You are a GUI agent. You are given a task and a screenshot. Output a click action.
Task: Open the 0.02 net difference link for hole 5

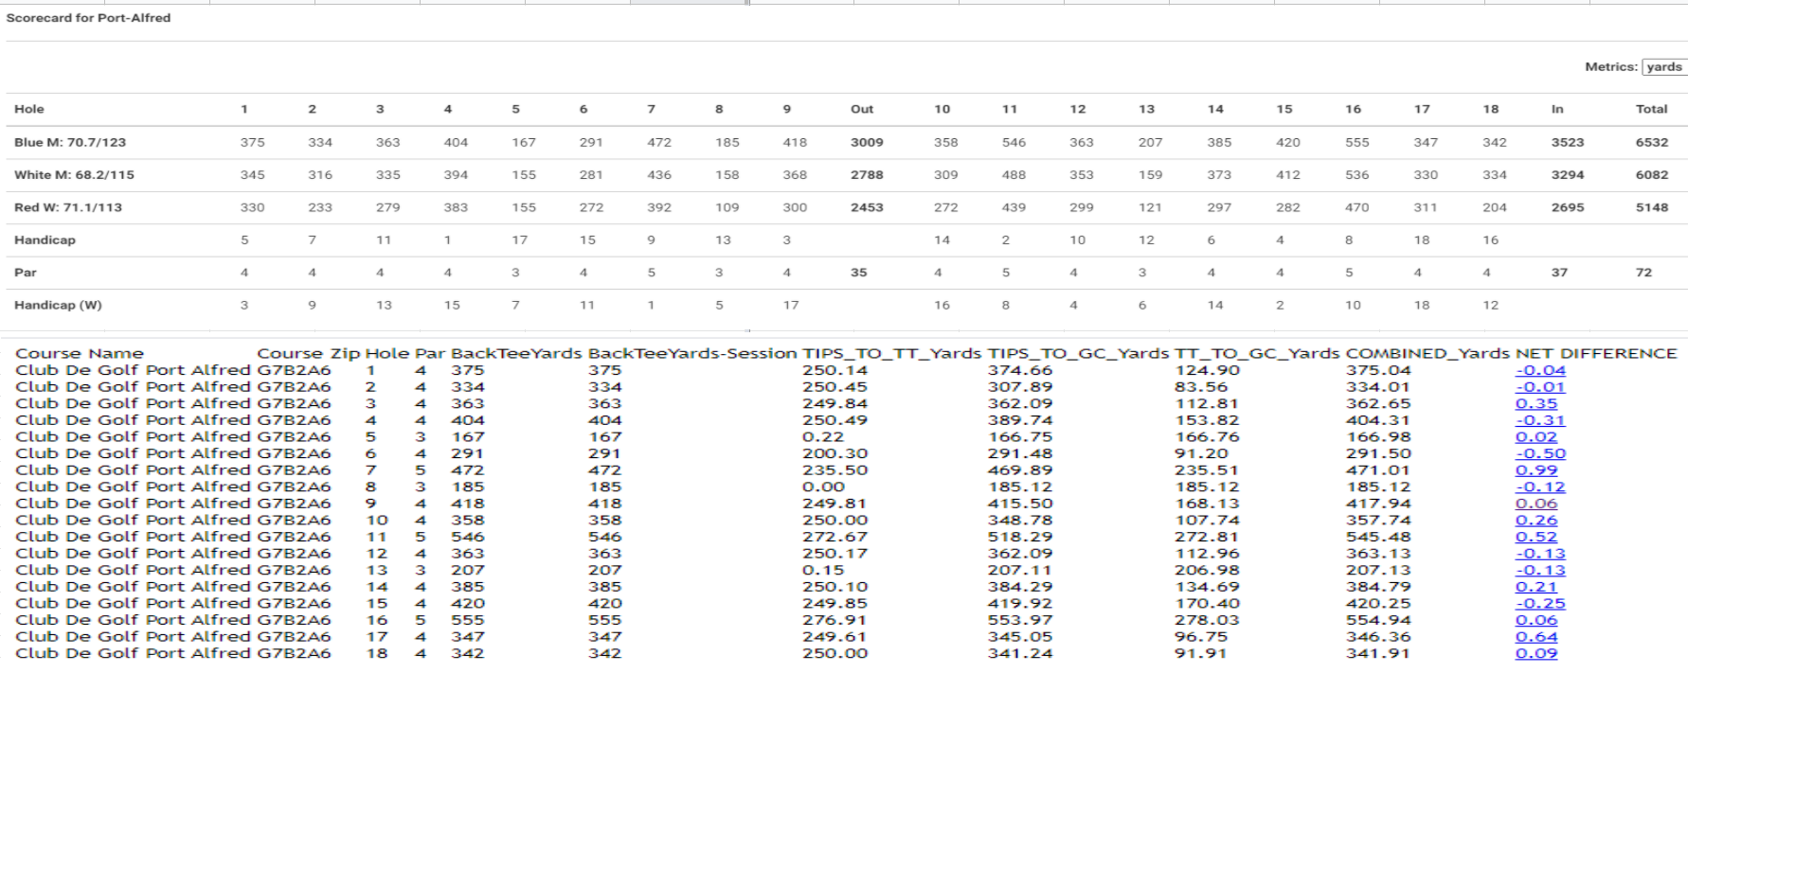tap(1536, 436)
